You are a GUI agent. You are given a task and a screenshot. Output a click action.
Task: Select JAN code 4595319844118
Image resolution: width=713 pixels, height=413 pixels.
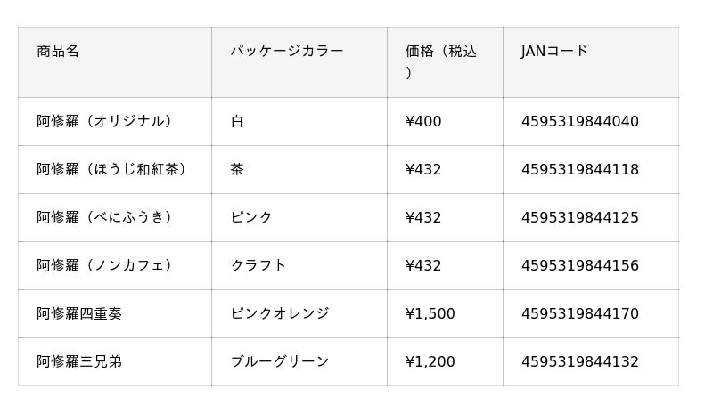579,170
